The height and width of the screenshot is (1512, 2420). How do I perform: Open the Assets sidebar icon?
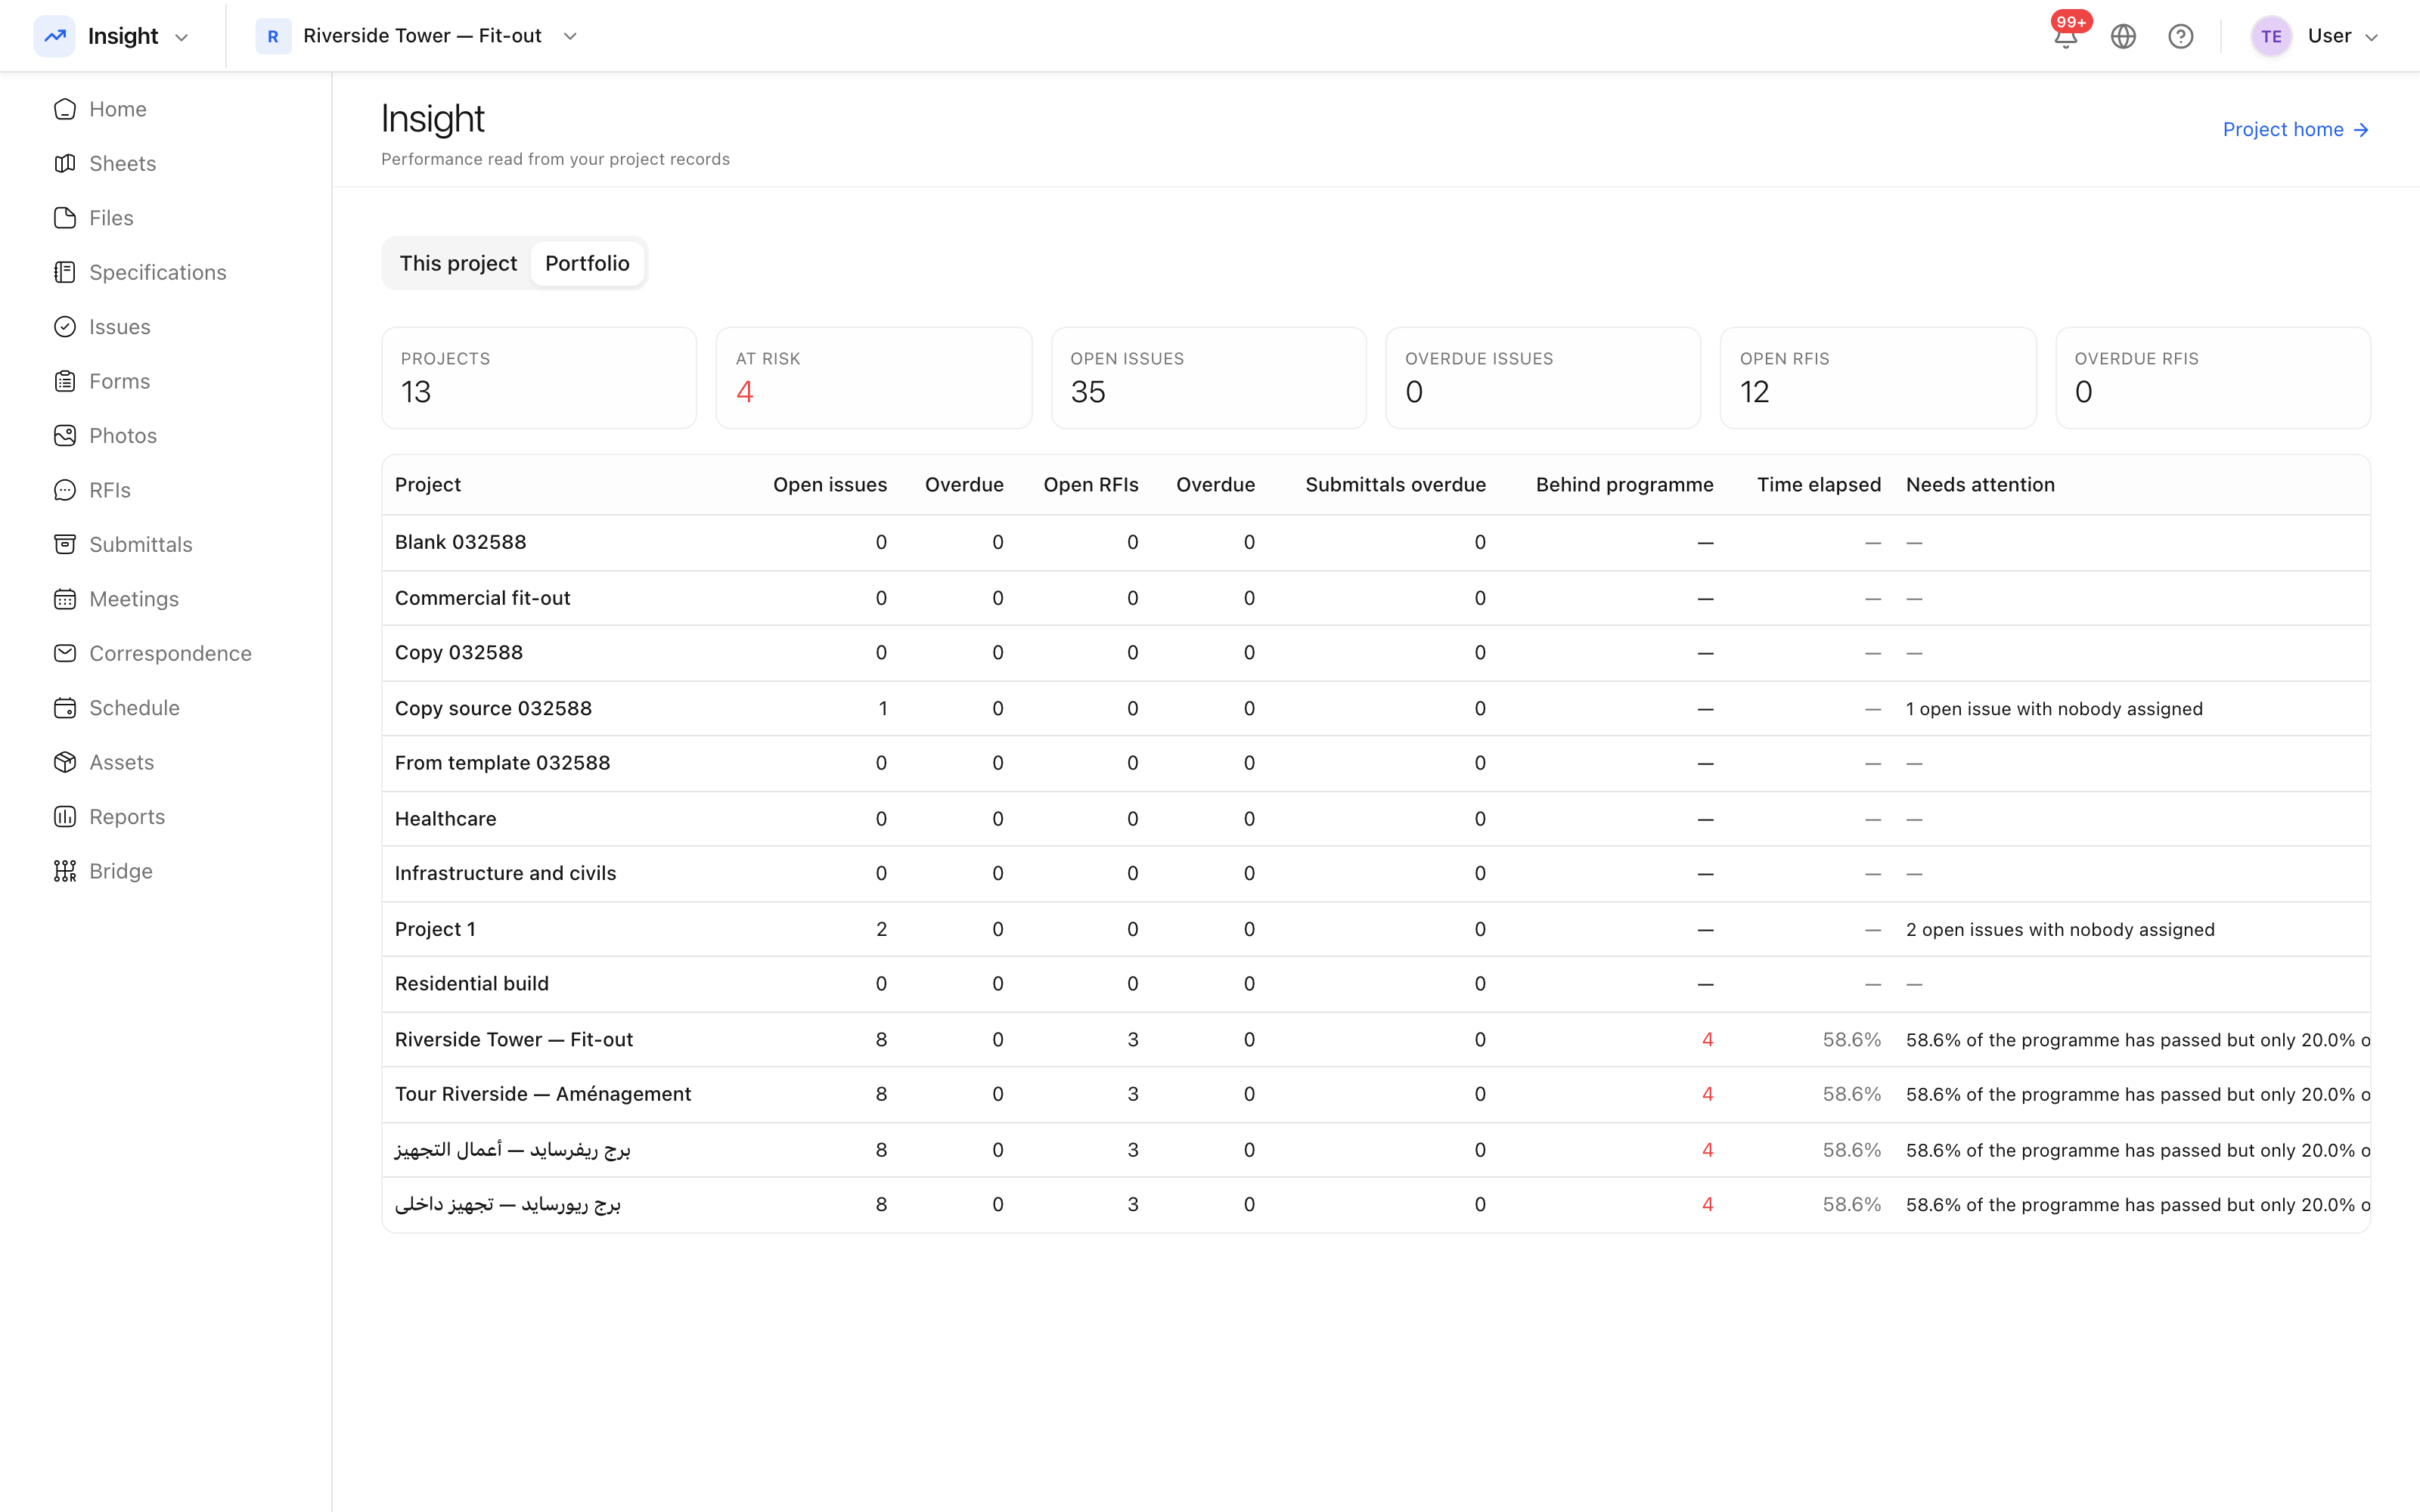click(x=65, y=762)
